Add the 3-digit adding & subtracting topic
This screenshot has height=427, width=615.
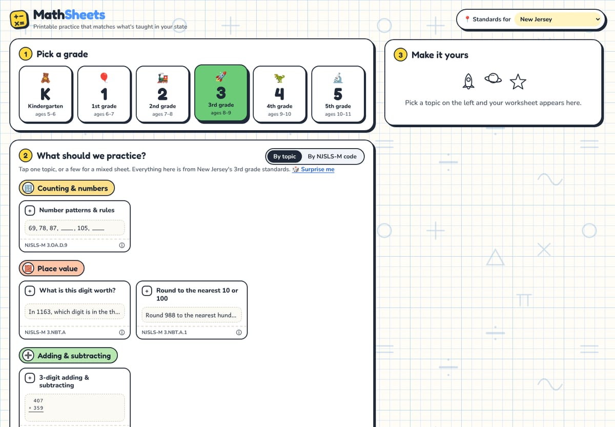click(30, 378)
